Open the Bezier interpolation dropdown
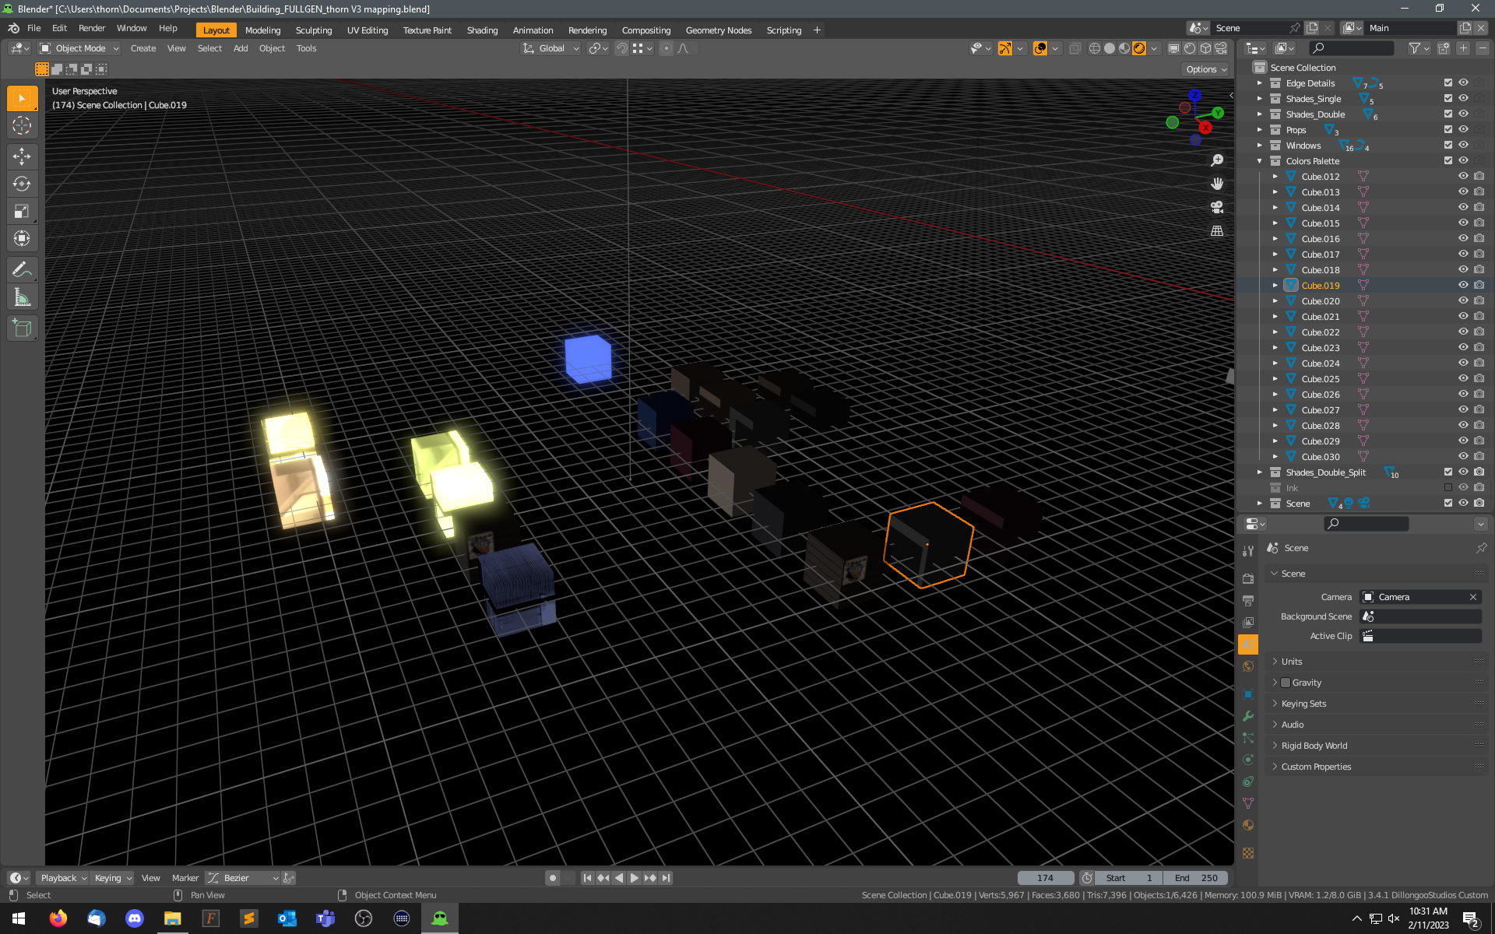 (x=243, y=878)
